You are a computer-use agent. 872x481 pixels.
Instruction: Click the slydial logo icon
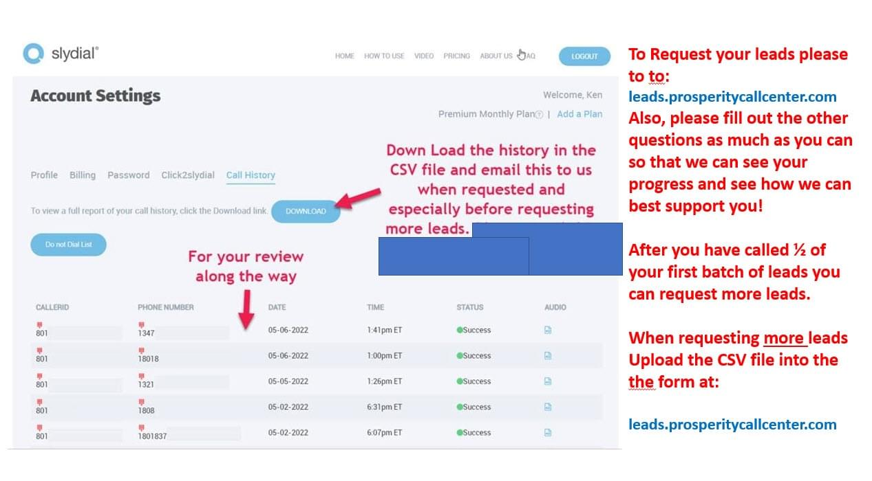coord(33,54)
